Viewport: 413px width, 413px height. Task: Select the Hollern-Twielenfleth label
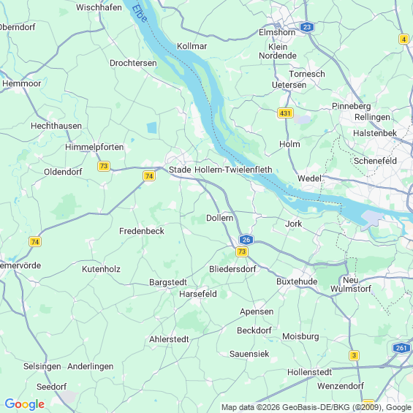(x=233, y=170)
